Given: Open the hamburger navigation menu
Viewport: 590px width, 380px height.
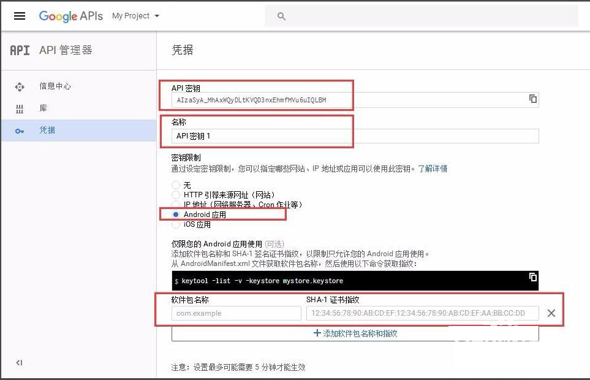Looking at the screenshot, I should 20,16.
